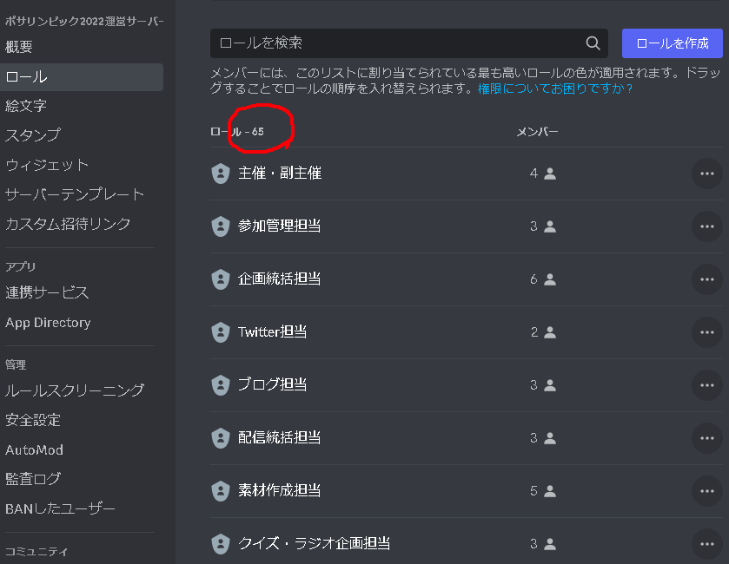View members icon for 配信統括担当
Image resolution: width=729 pixels, height=564 pixels.
550,438
